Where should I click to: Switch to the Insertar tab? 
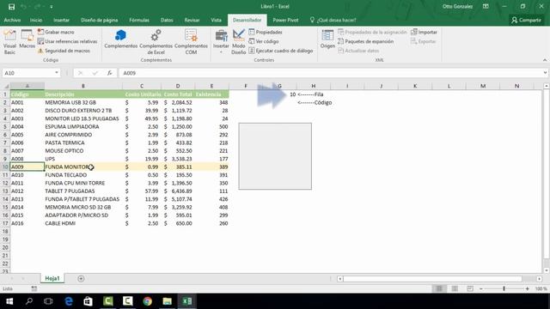pos(61,20)
